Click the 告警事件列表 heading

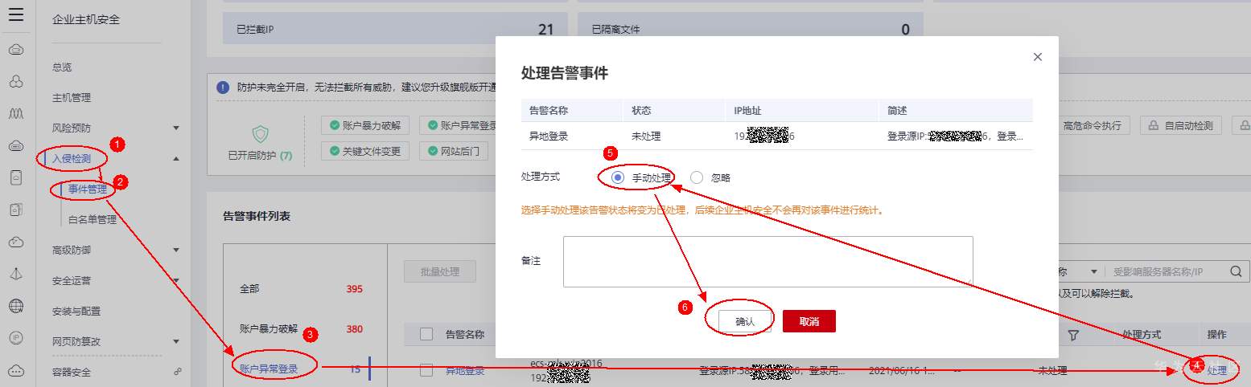(257, 216)
